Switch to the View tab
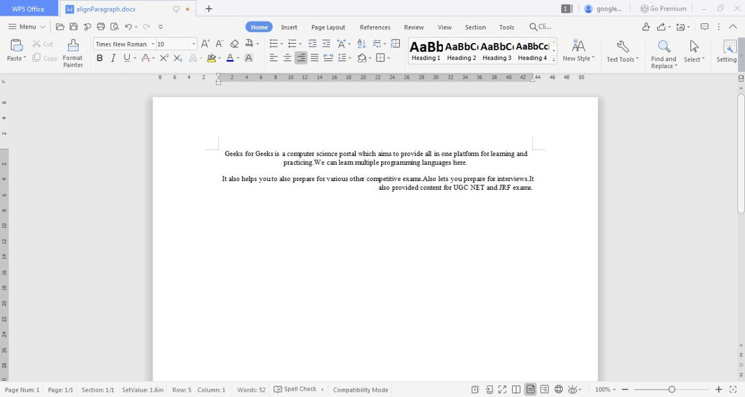Screen dimensions: 745x397 coord(445,27)
